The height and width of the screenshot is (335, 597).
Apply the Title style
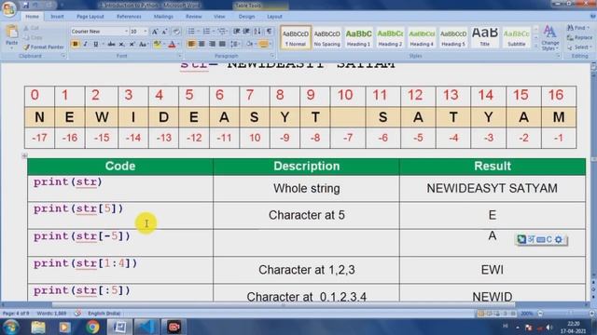(x=485, y=37)
